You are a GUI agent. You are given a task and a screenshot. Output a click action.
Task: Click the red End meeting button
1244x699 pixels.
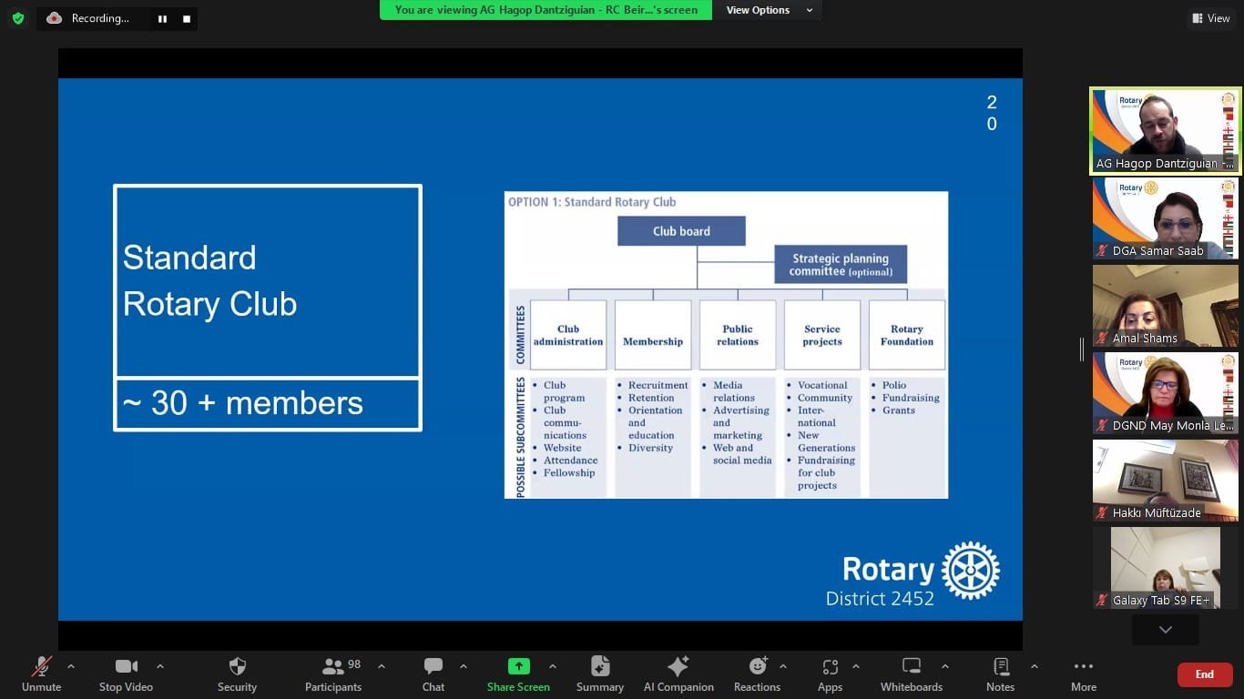1204,674
